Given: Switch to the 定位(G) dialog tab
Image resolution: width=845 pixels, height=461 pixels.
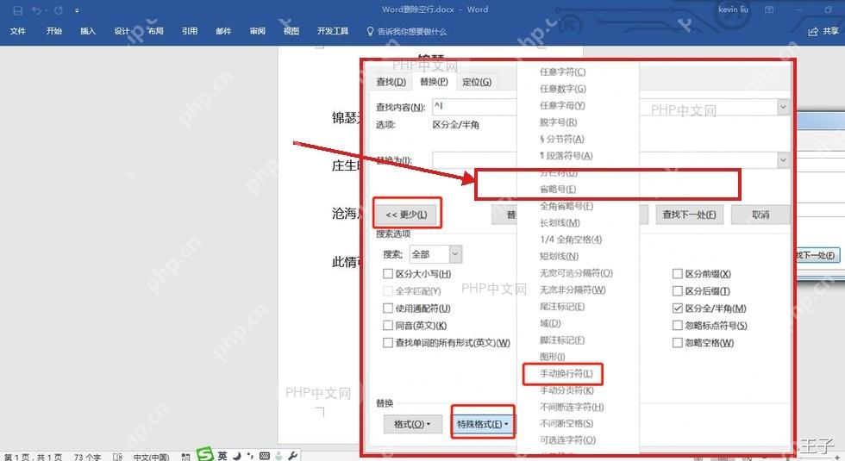Looking at the screenshot, I should click(477, 82).
